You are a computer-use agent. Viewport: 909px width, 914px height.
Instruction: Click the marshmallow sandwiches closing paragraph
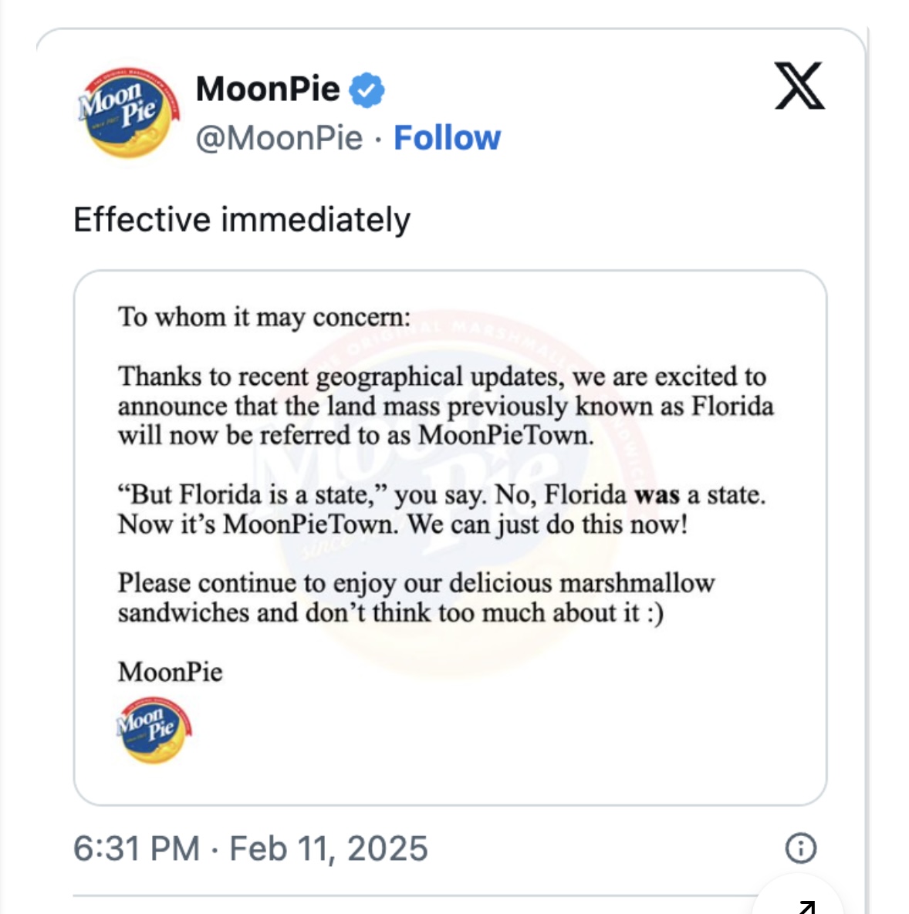417,598
